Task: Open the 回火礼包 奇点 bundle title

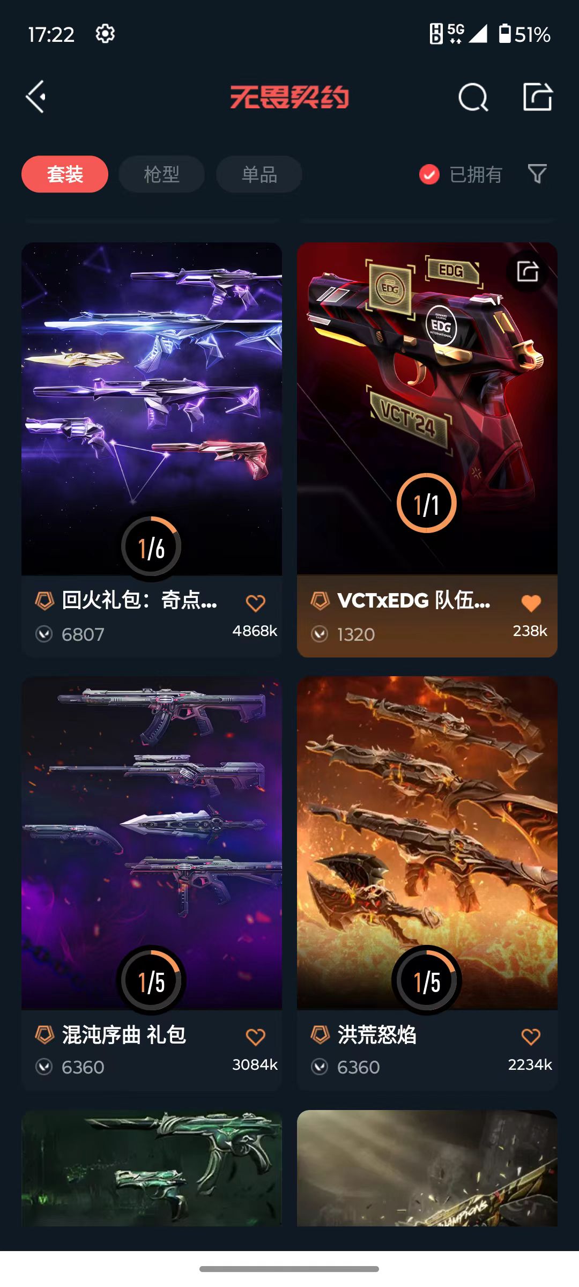Action: pyautogui.click(x=139, y=600)
